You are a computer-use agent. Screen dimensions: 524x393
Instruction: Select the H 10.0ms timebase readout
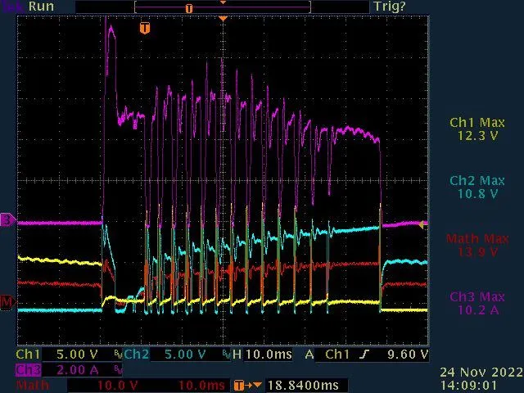coord(260,355)
